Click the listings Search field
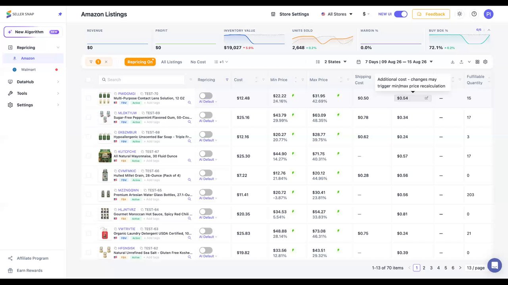This screenshot has height=285, width=508. [x=142, y=80]
